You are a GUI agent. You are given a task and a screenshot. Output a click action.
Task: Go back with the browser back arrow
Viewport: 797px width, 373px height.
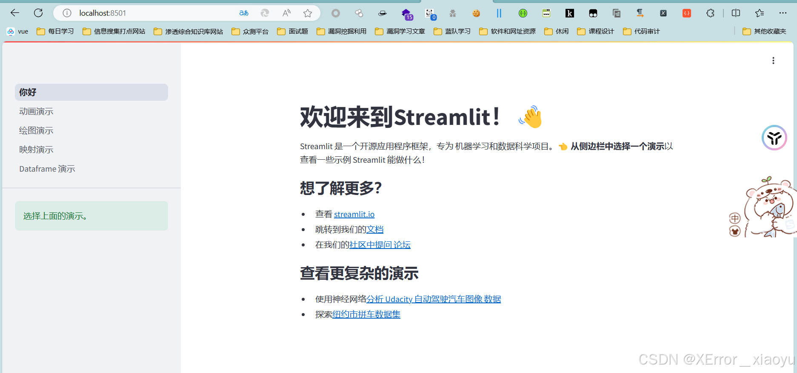click(x=15, y=13)
